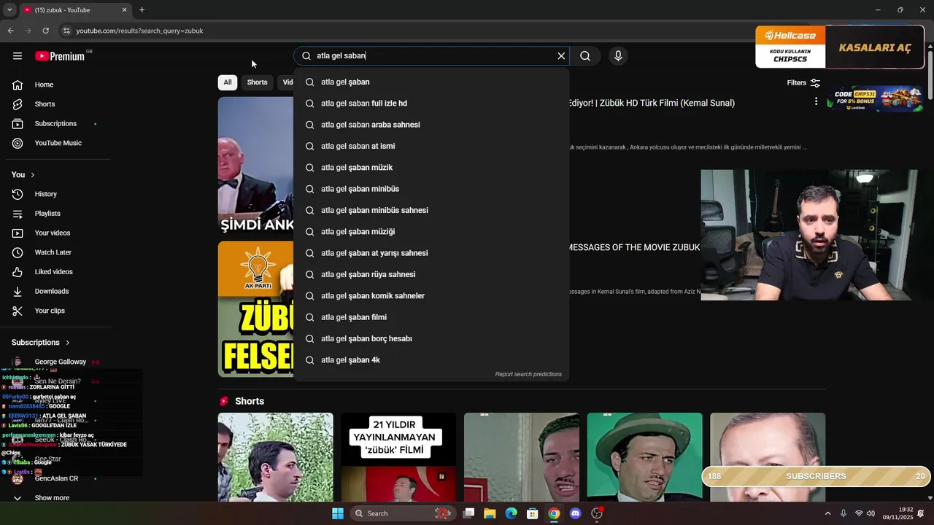Click Report search predictions link

click(x=528, y=374)
